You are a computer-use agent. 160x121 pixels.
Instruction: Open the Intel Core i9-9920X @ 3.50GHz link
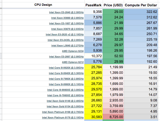[66, 68]
